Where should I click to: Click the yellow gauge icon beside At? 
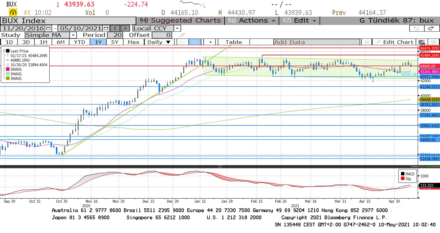pyautogui.click(x=13, y=12)
